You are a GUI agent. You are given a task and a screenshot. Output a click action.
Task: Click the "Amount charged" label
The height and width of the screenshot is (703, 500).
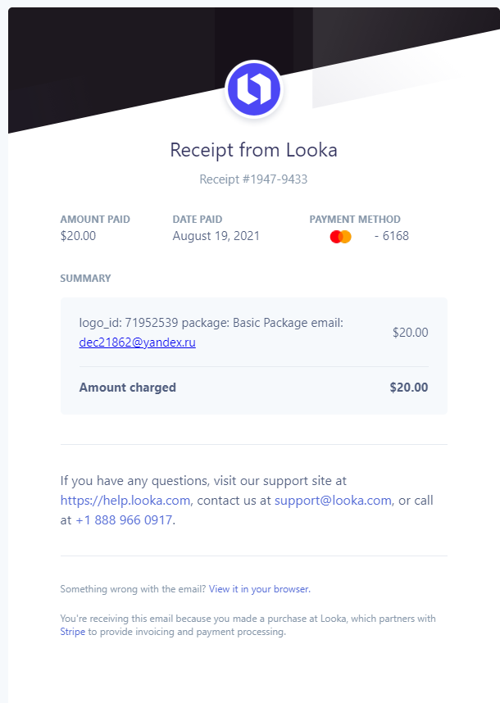[127, 388]
